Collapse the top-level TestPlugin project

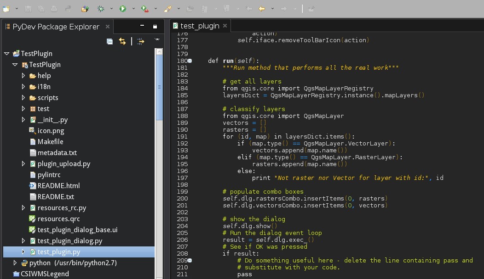click(x=7, y=54)
